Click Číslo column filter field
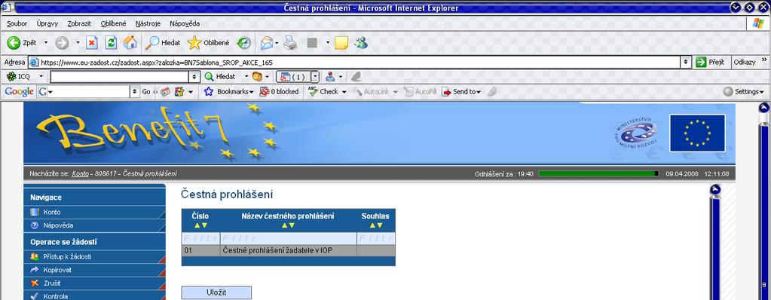The image size is (771, 300). tap(200, 238)
